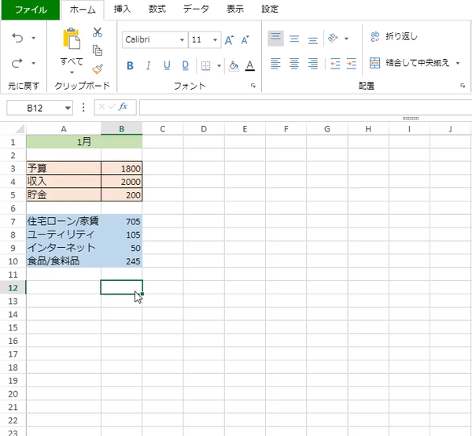Open the ファイル tab

point(29,10)
